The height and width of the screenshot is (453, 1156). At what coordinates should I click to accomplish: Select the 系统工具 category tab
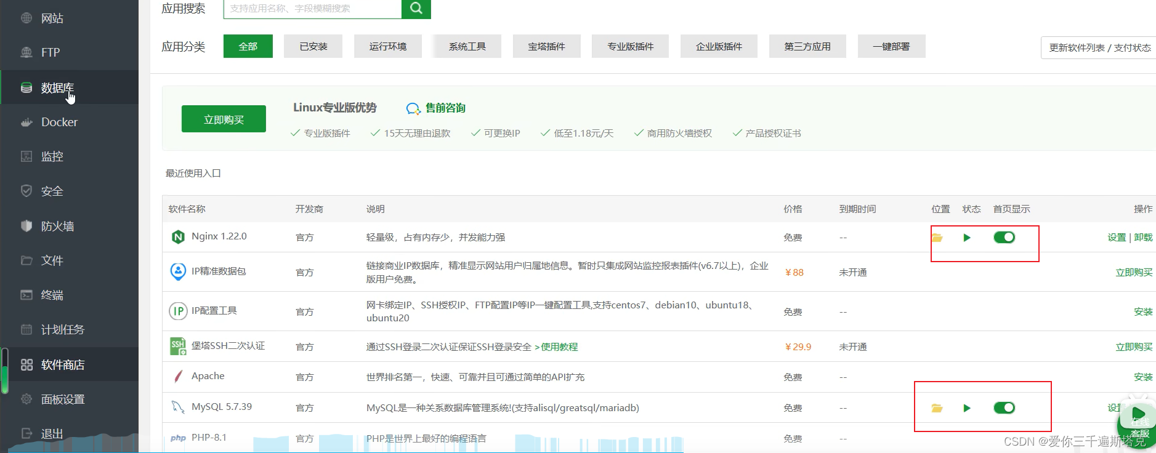(467, 46)
